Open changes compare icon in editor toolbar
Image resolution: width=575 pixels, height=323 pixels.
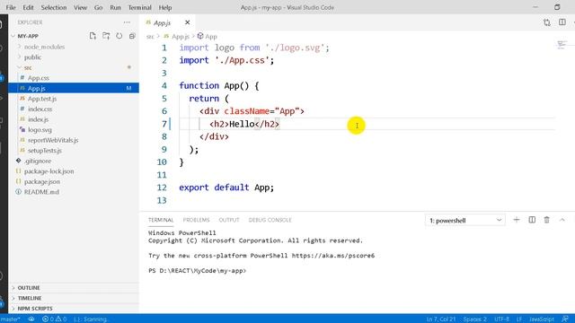click(547, 22)
